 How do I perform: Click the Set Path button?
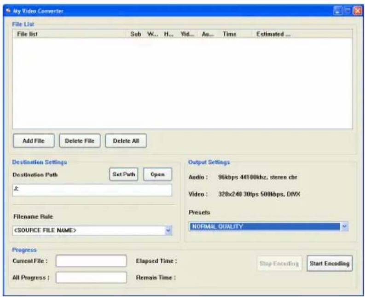tap(124, 174)
